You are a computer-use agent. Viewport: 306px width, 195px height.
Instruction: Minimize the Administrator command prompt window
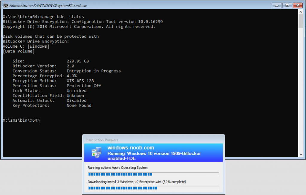[277, 5]
